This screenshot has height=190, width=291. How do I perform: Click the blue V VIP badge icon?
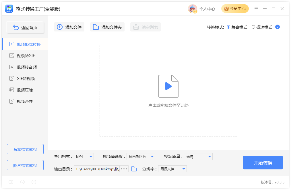pos(278,27)
